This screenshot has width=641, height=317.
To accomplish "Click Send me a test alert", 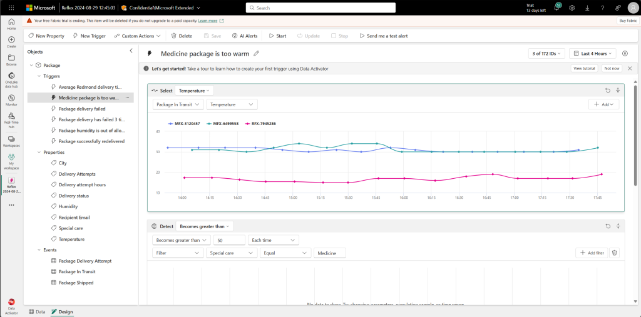I will pyautogui.click(x=384, y=36).
